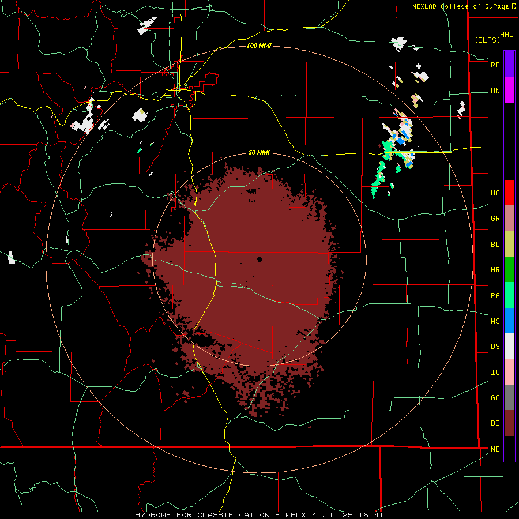The image size is (519, 519).
Task: Click the dark green HR heavy rain swatch
Action: click(509, 270)
